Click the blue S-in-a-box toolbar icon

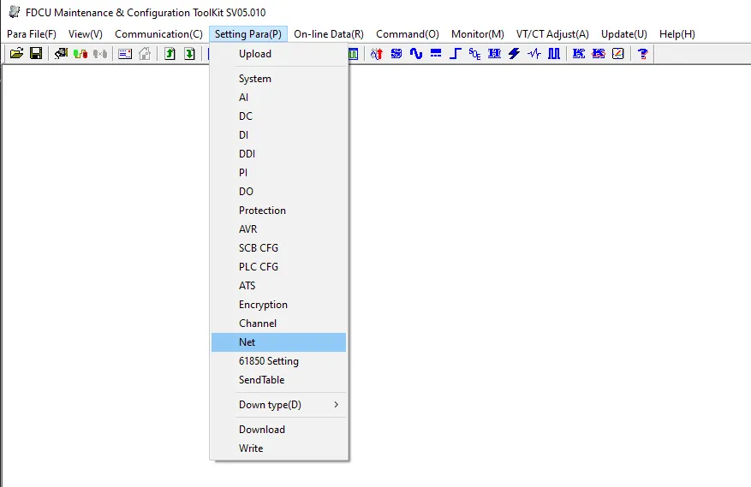pyautogui.click(x=396, y=53)
